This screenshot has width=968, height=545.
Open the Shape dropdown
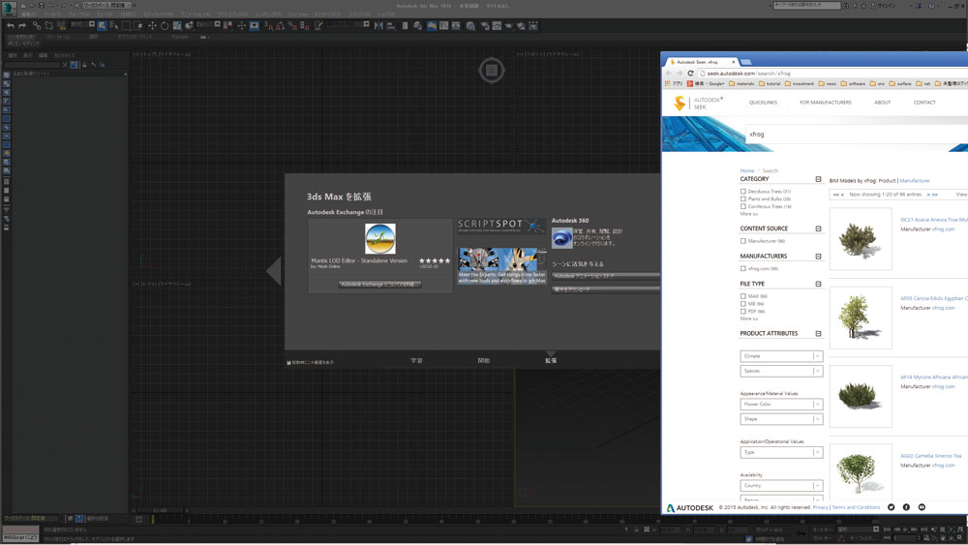781,419
